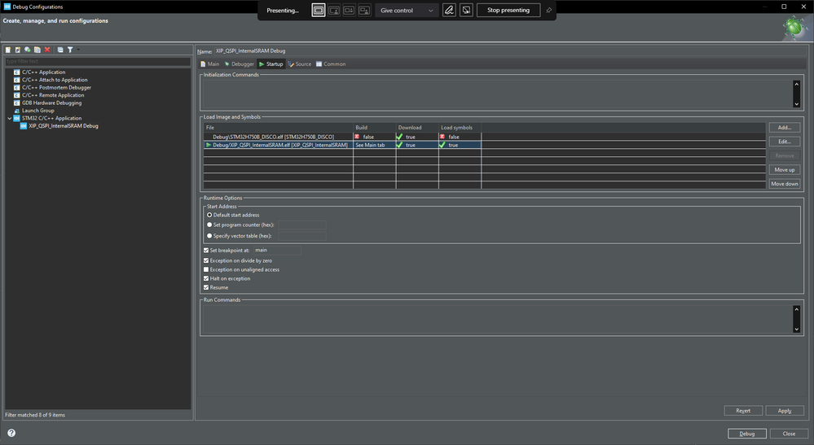Click the New launch configuration icon
Screen dimensions: 814x445
[x=8, y=50]
